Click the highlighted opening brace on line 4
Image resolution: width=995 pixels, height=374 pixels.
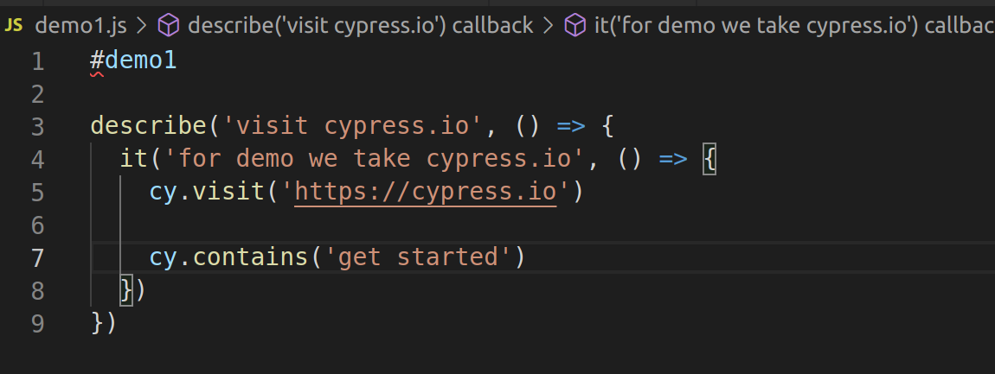click(x=709, y=159)
